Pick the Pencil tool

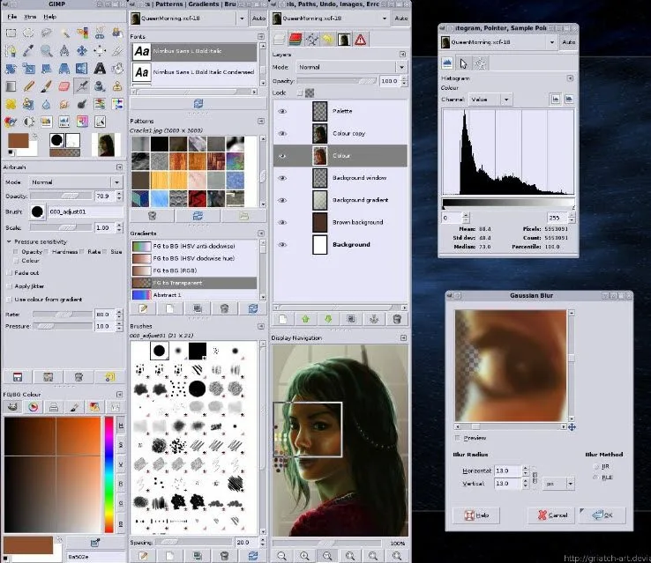(27, 86)
